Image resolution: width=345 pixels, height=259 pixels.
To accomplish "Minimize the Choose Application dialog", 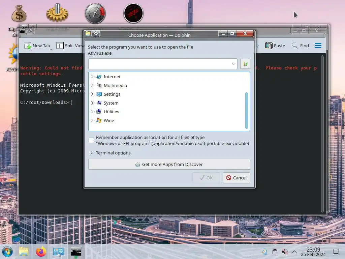I will (x=223, y=33).
